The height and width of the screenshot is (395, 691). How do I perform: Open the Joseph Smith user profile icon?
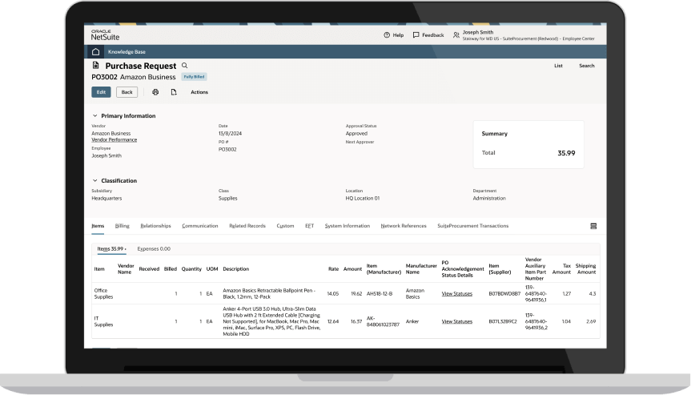click(x=456, y=35)
